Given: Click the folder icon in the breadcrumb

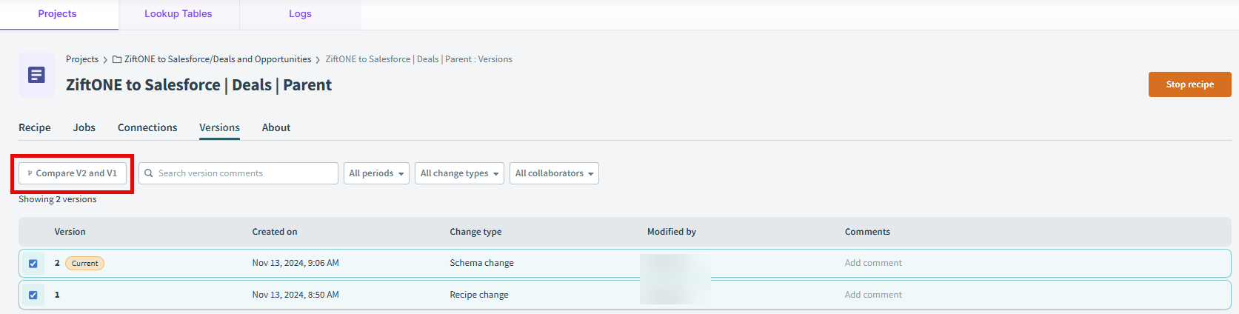Looking at the screenshot, I should [117, 59].
